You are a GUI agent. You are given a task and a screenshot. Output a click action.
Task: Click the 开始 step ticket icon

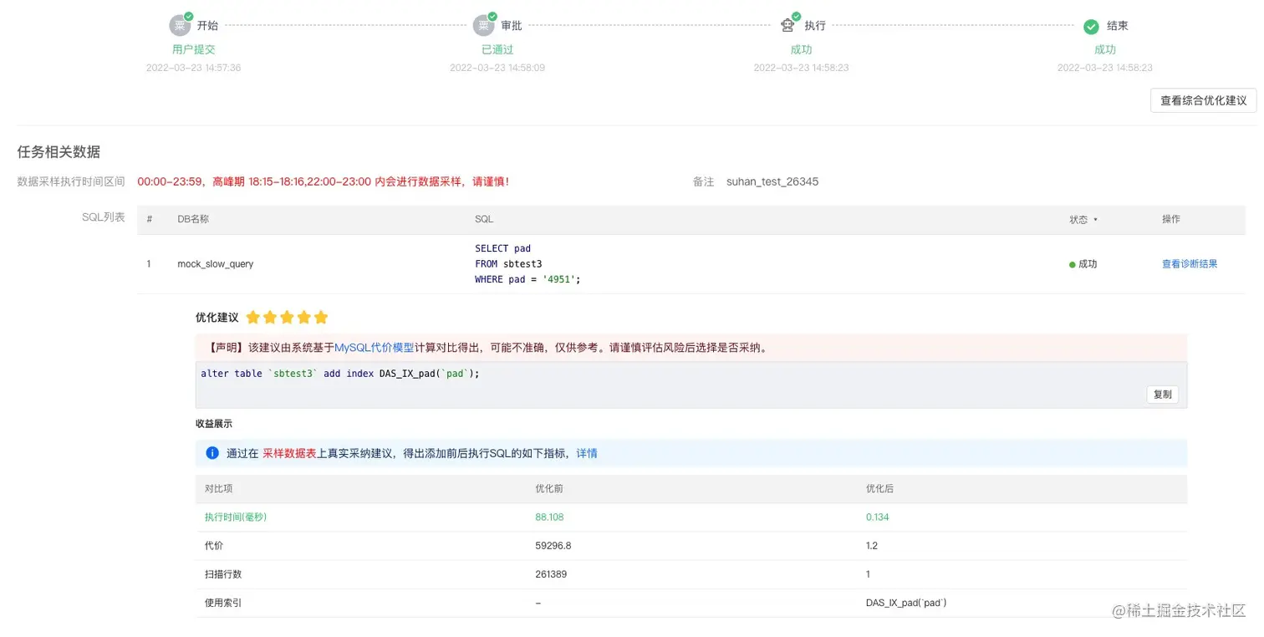pos(180,25)
